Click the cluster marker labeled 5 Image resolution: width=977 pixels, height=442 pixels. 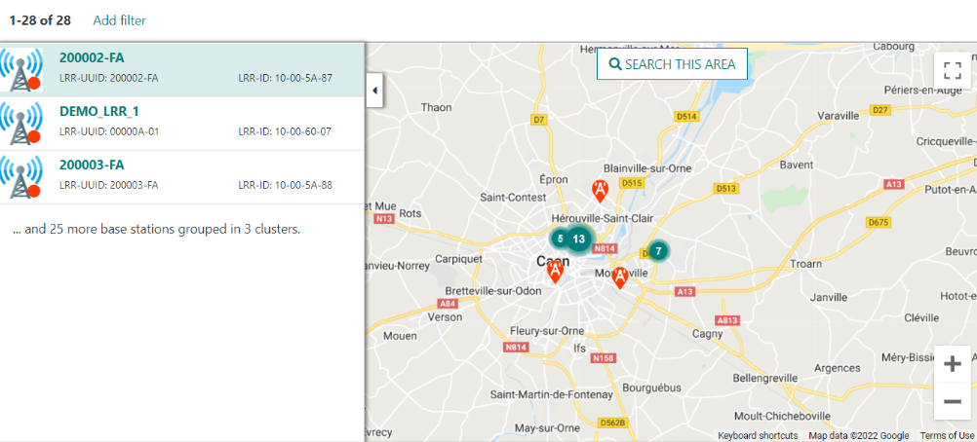[560, 238]
